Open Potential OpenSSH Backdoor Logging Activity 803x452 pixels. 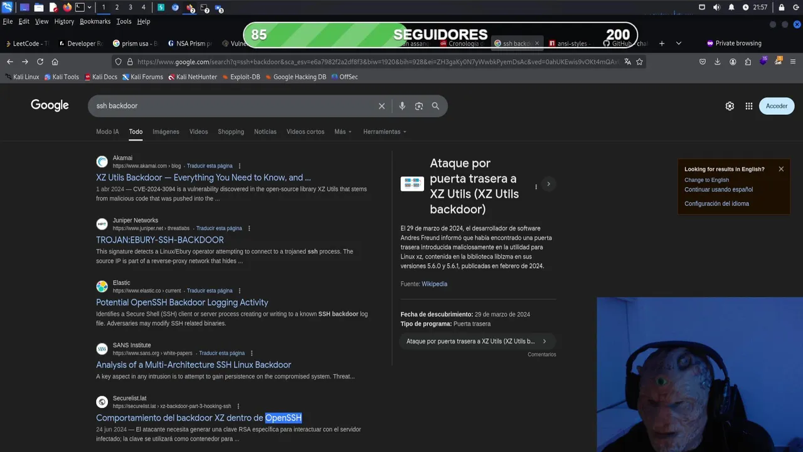tap(182, 303)
